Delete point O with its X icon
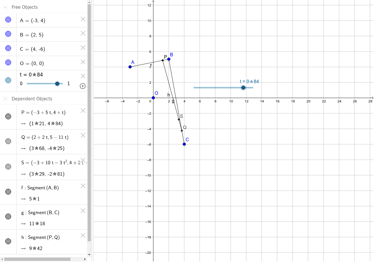 [x=83, y=62]
